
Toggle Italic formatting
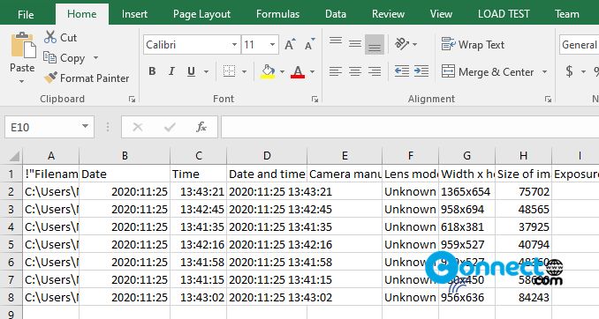(171, 71)
